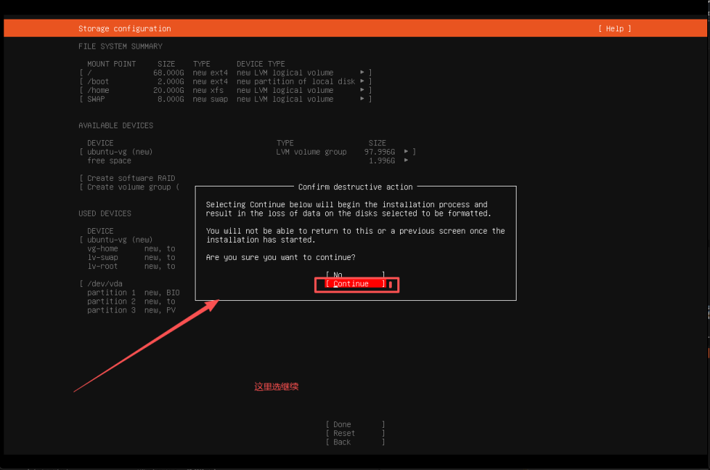The height and width of the screenshot is (470, 710).
Task: Choose No in the confirmation dialog
Action: tap(355, 275)
